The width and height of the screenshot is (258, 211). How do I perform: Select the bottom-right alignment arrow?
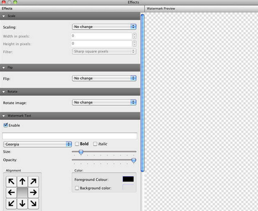pyautogui.click(x=33, y=203)
